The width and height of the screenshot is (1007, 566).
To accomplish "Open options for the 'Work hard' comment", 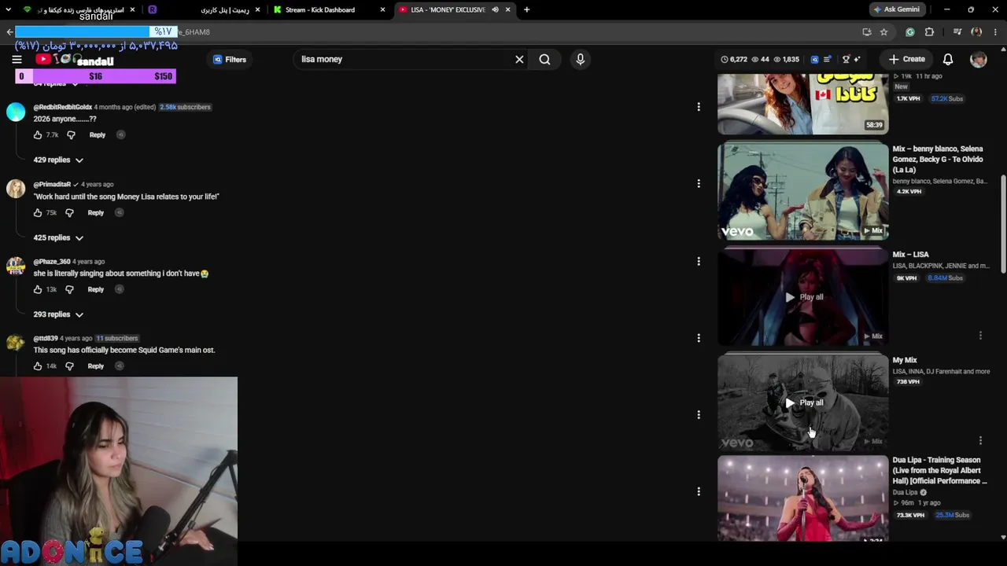I will (699, 184).
